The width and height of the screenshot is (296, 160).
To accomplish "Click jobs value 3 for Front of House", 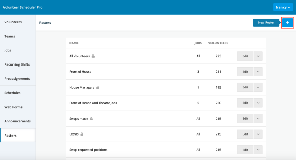I will pyautogui.click(x=198, y=72).
